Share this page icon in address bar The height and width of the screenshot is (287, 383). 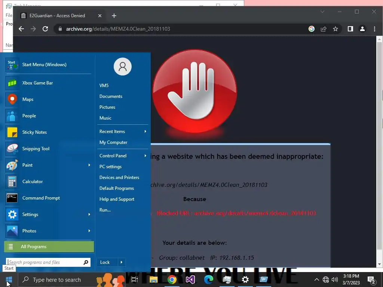(x=324, y=29)
